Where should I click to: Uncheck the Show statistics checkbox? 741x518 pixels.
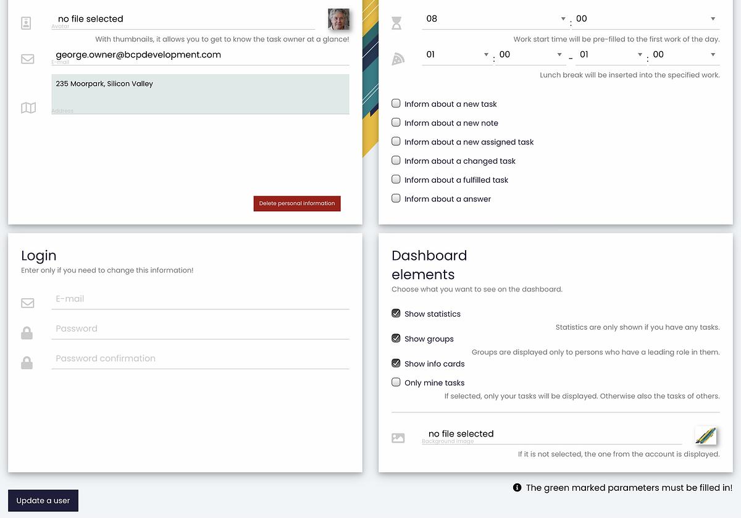(x=396, y=314)
